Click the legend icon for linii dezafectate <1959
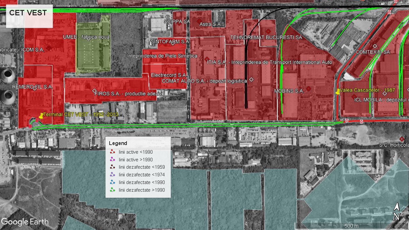The width and height of the screenshot is (409, 230). pyautogui.click(x=112, y=167)
